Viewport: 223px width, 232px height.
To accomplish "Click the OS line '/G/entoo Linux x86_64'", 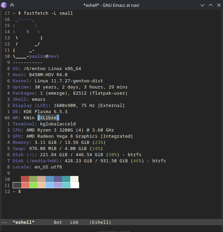I will pyautogui.click(x=52, y=68).
